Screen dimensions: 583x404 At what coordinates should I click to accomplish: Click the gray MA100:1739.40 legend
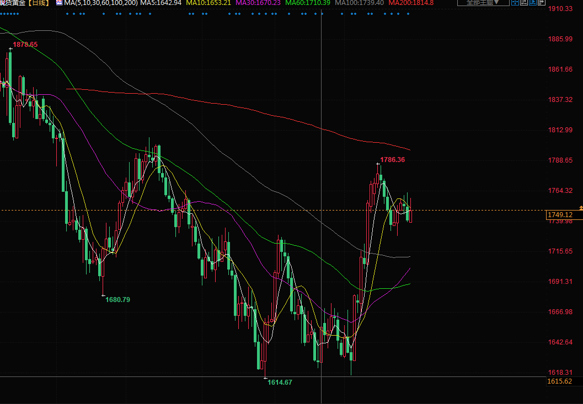(x=359, y=3)
